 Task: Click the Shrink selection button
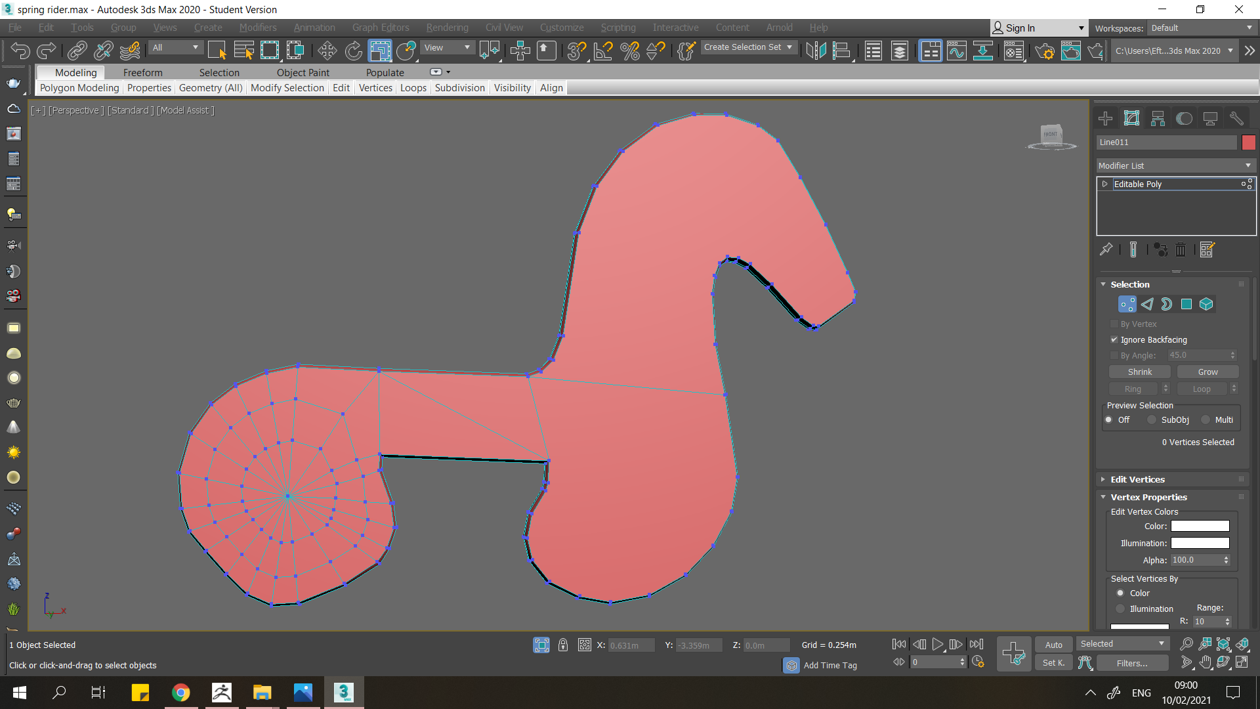point(1140,372)
